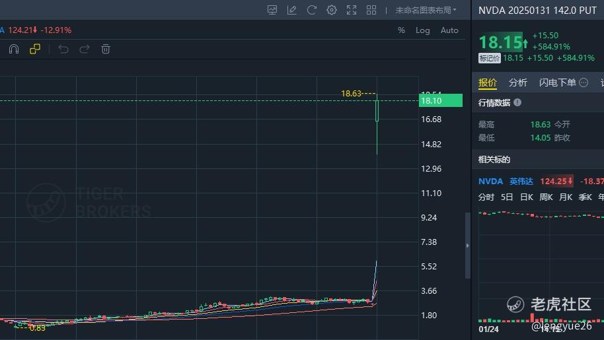Open the chart indicator icon in top toolbar

coord(272,10)
